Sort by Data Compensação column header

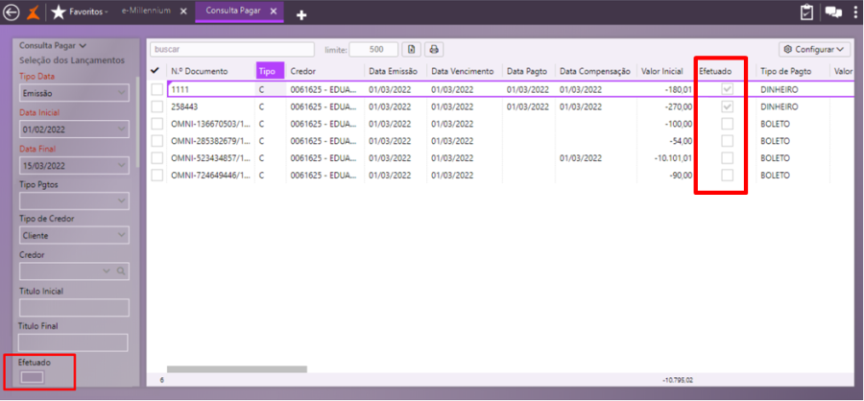pyautogui.click(x=595, y=71)
